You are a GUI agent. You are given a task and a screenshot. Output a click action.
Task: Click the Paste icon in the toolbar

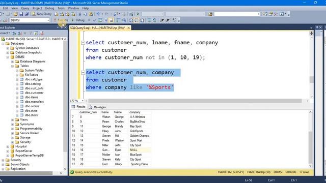pyautogui.click(x=91, y=14)
